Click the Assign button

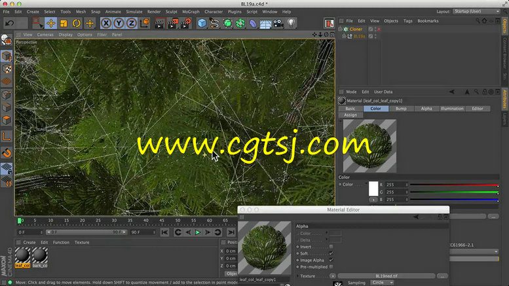tap(350, 115)
